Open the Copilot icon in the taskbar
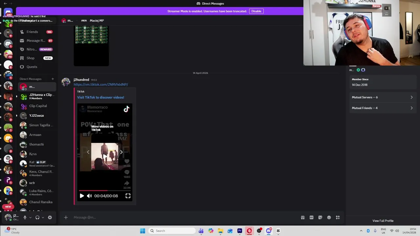Viewport: 420px width, 236px height. [211, 231]
